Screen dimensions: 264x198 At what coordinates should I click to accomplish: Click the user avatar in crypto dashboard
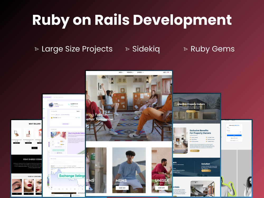(x=51, y=105)
